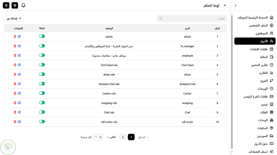Click edit icon for call center role
Viewport: 277px width, 155px height.
(19, 122)
